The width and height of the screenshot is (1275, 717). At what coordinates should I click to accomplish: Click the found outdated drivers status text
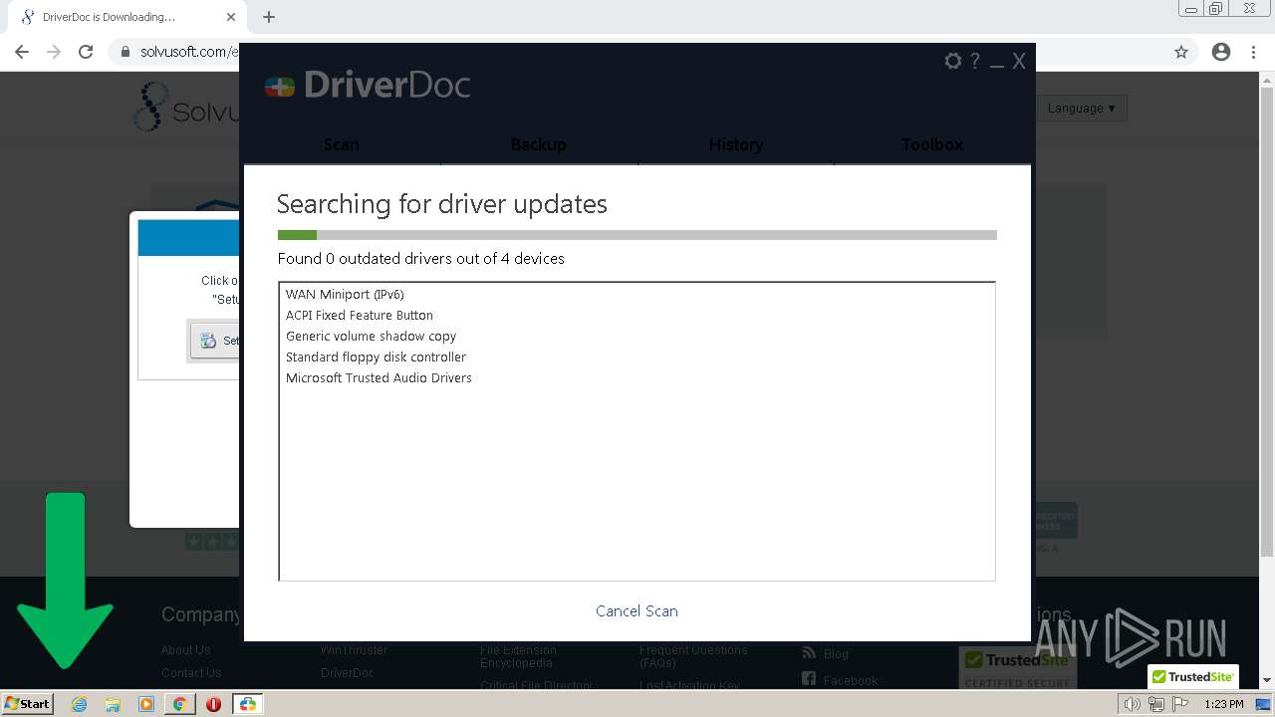(x=421, y=258)
